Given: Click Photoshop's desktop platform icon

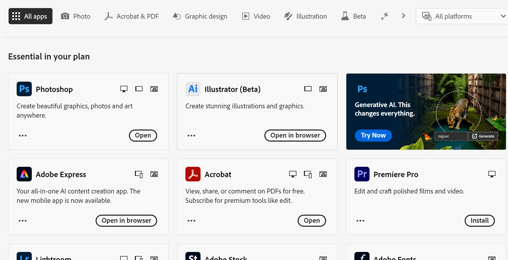Looking at the screenshot, I should point(124,89).
